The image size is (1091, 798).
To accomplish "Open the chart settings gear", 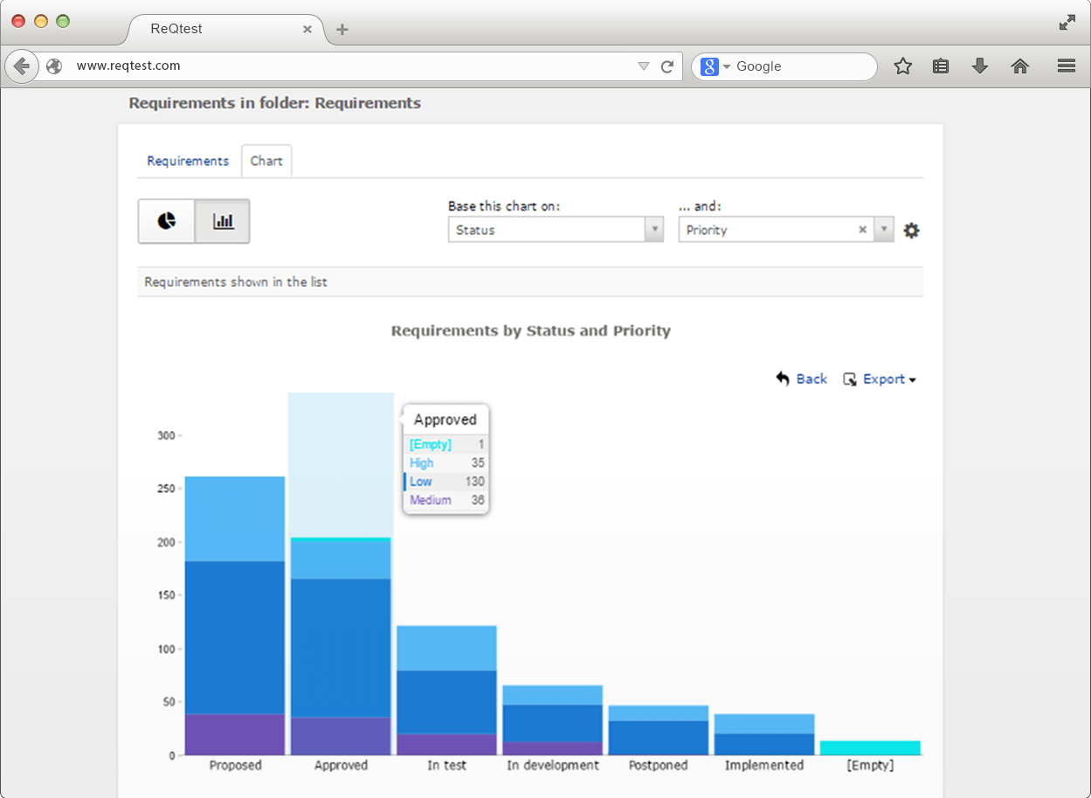I will pos(911,230).
